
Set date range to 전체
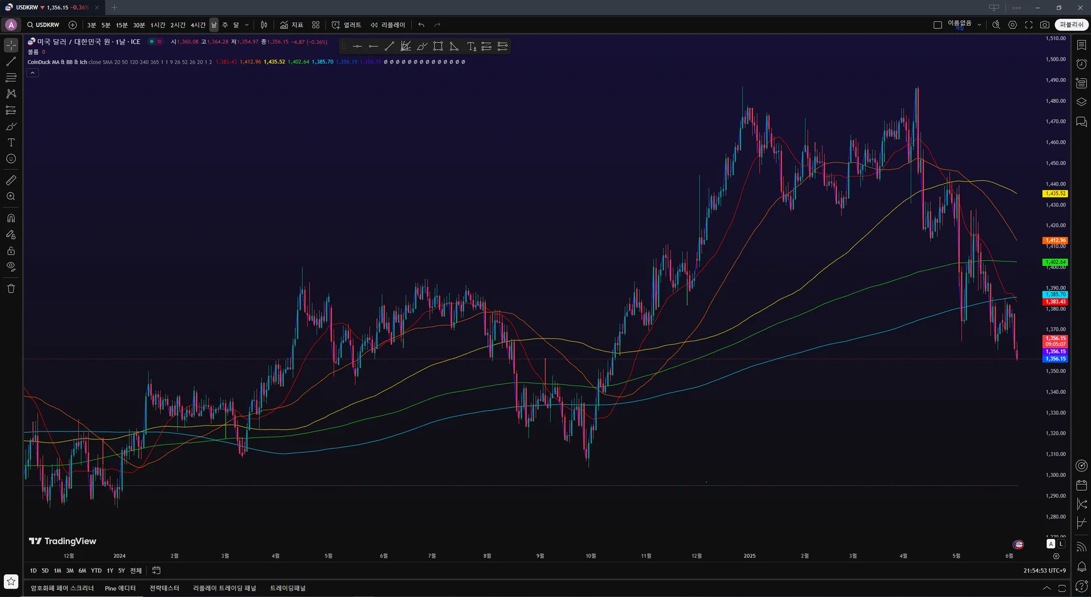coord(136,571)
